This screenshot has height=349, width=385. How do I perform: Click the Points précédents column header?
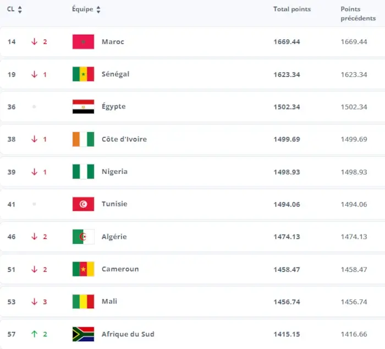(x=358, y=14)
